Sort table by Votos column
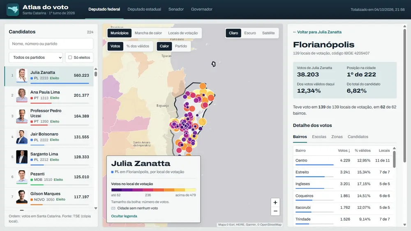The width and height of the screenshot is (411, 231). click(x=344, y=150)
